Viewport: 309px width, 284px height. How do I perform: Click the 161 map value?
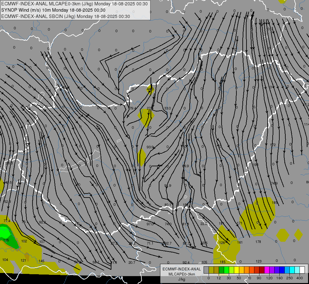[240, 242]
